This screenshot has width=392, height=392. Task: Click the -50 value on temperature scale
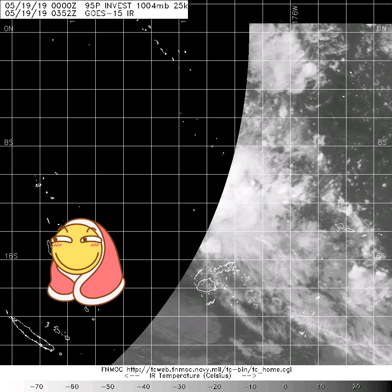click(x=108, y=387)
